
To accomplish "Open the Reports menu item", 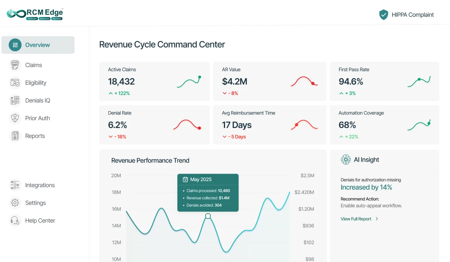I will [35, 136].
